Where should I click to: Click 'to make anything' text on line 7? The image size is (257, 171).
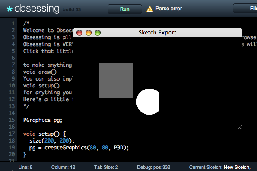(x=48, y=65)
